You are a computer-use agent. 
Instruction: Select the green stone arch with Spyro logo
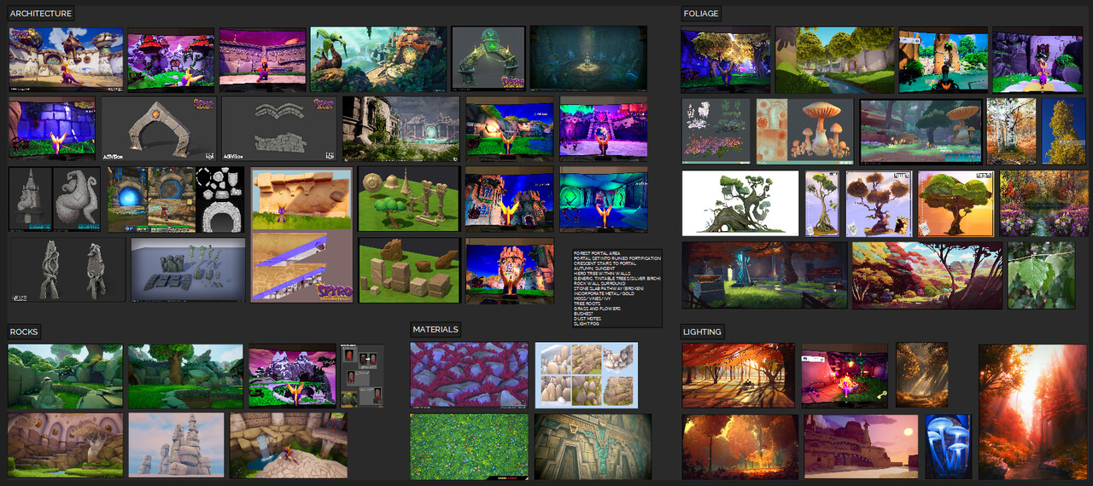pos(488,58)
